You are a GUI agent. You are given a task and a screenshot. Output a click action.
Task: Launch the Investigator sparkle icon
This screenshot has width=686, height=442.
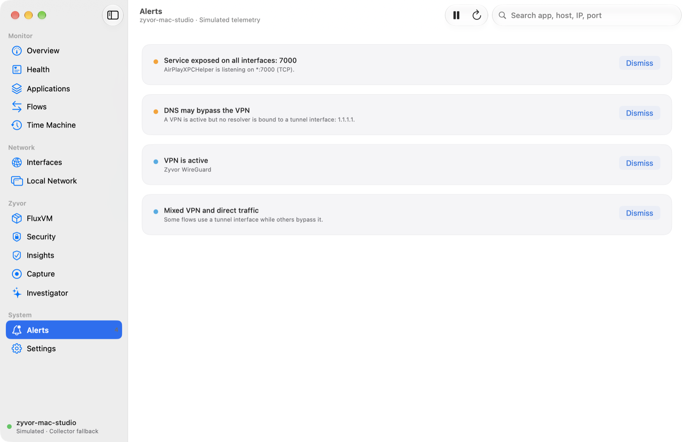click(17, 293)
